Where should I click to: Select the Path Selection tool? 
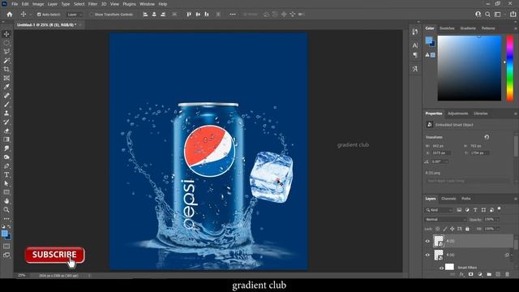(x=6, y=183)
